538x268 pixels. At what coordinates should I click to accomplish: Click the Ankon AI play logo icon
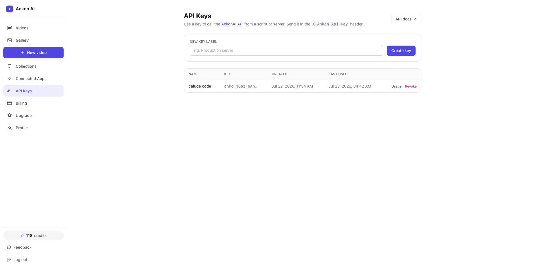pos(10,9)
